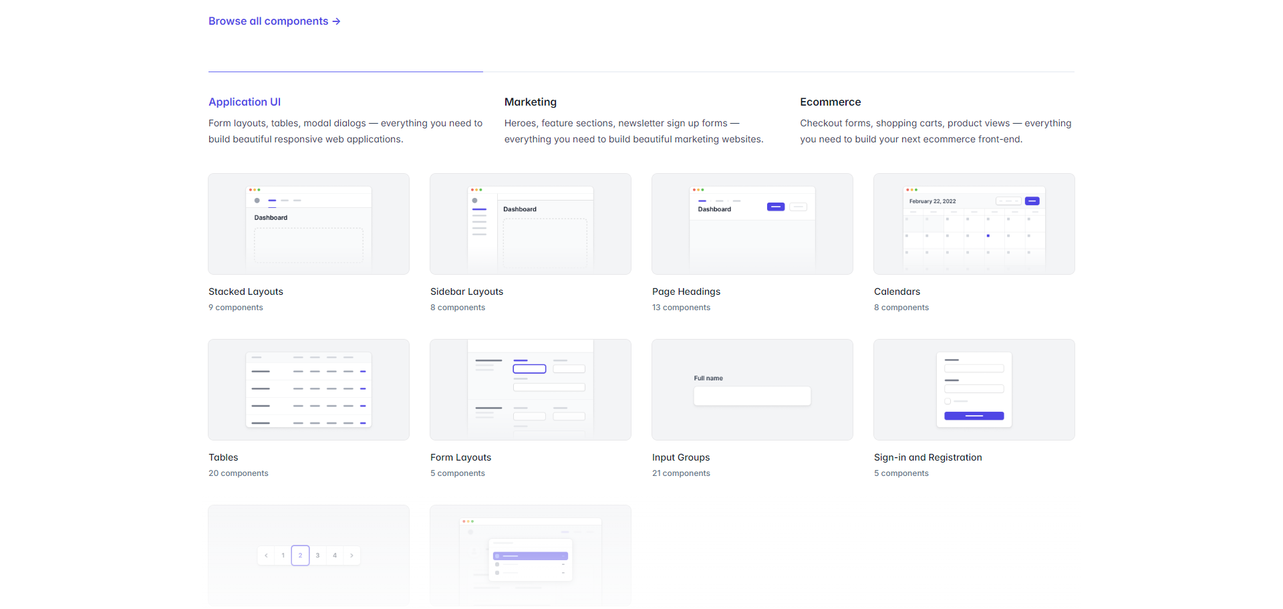Screen dimensions: 1283x609
Task: Click the Application UI description text
Action: (x=345, y=131)
